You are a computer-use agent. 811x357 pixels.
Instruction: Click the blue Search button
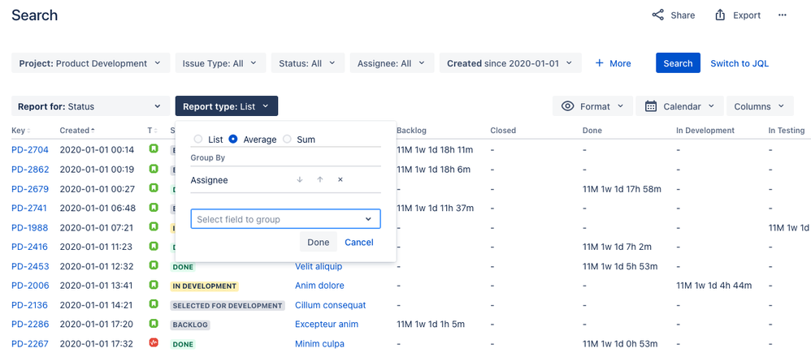[x=678, y=63]
